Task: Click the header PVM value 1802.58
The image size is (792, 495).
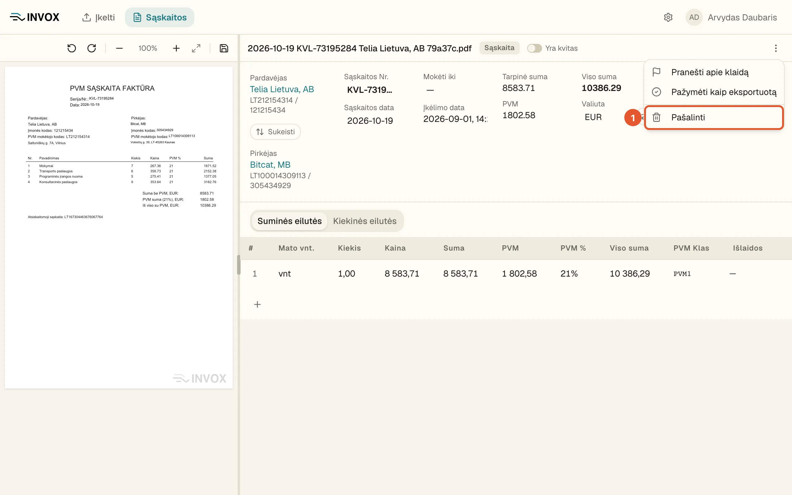Action: [x=519, y=115]
